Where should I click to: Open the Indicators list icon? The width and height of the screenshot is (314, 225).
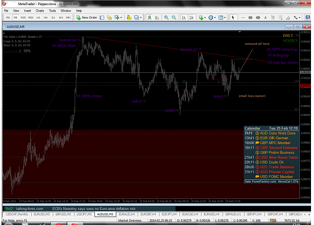tap(201, 18)
